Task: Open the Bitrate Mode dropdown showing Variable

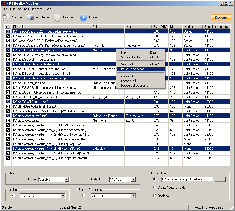Action: [67, 179]
